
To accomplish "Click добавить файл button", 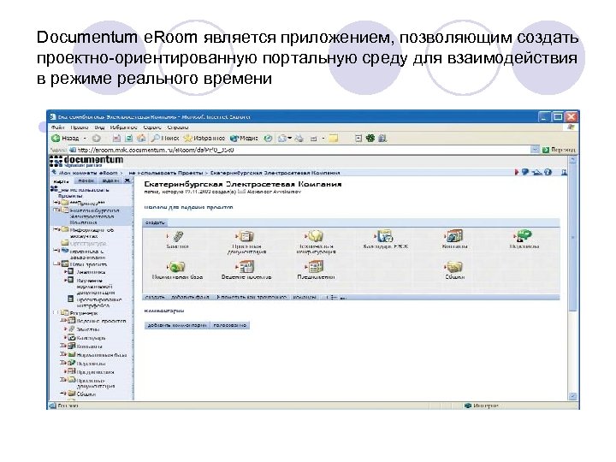I will click(x=191, y=298).
